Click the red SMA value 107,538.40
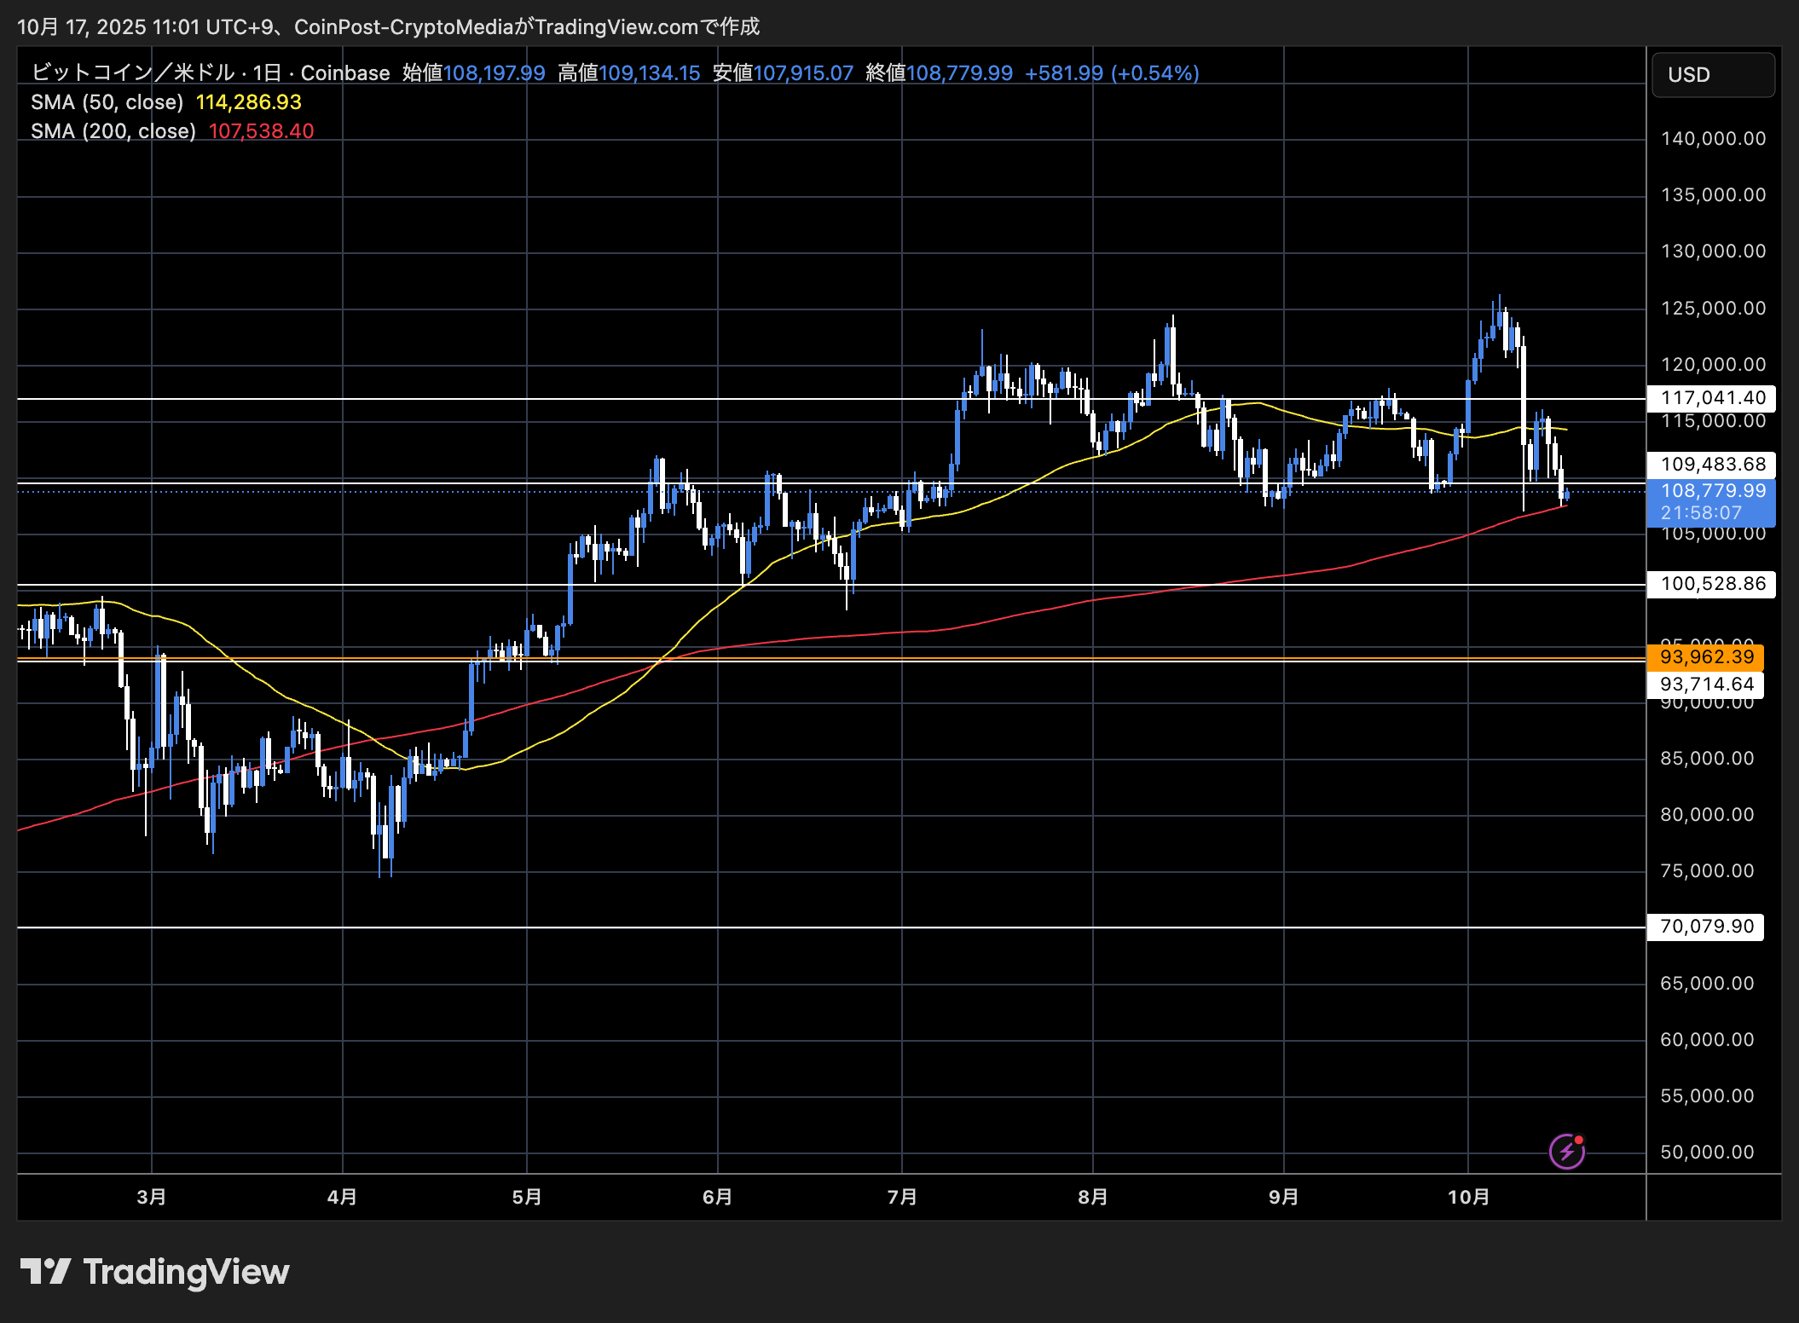Viewport: 1799px width, 1323px height. point(261,131)
